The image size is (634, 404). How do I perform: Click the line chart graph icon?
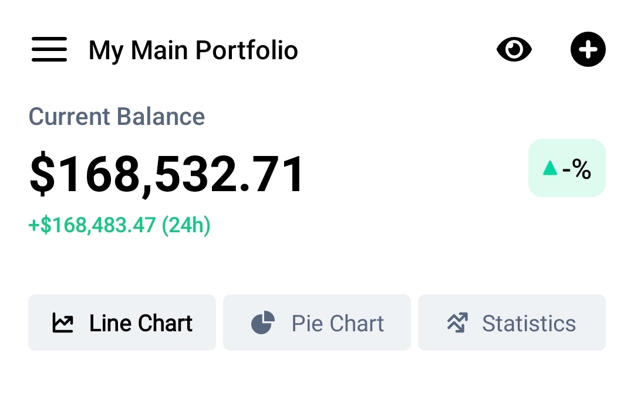63,323
